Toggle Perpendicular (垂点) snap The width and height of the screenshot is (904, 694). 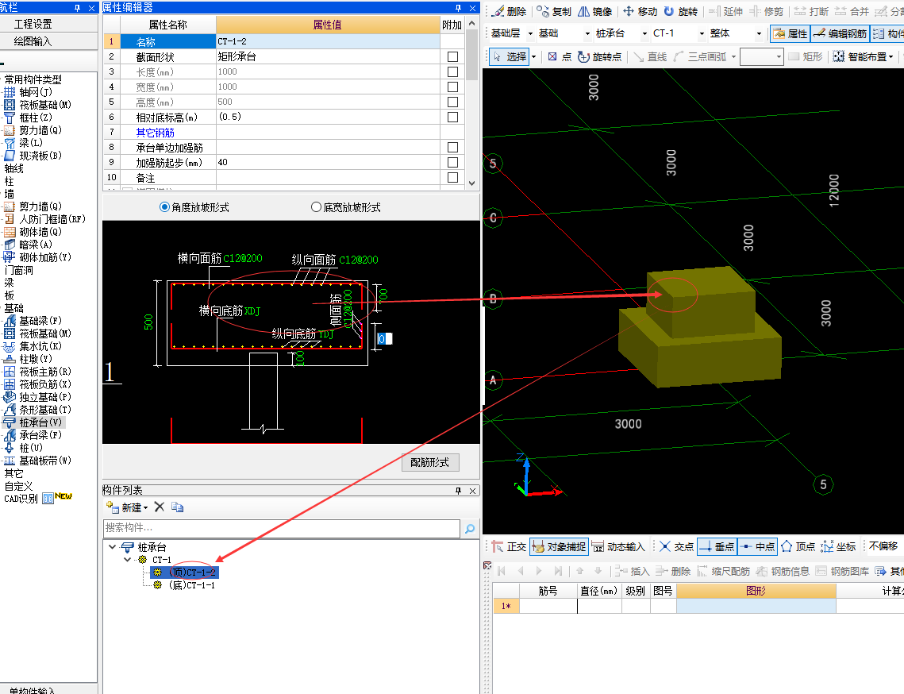pyautogui.click(x=717, y=546)
